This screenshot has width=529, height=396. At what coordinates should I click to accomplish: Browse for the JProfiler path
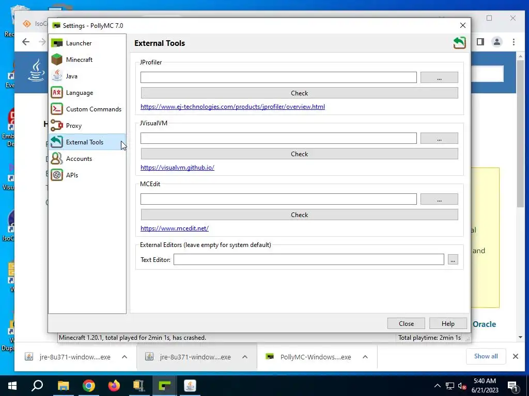click(x=439, y=77)
